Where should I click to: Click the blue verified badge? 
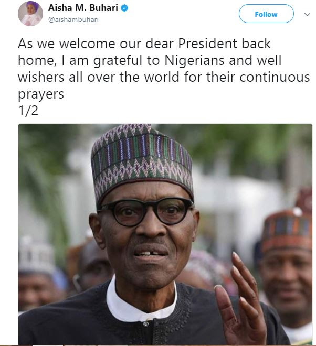pyautogui.click(x=124, y=8)
